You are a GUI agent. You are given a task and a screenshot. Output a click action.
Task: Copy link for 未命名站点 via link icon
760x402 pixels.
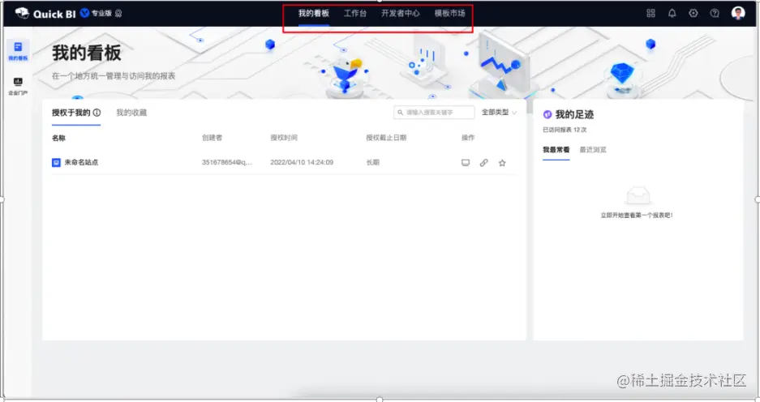click(x=483, y=163)
